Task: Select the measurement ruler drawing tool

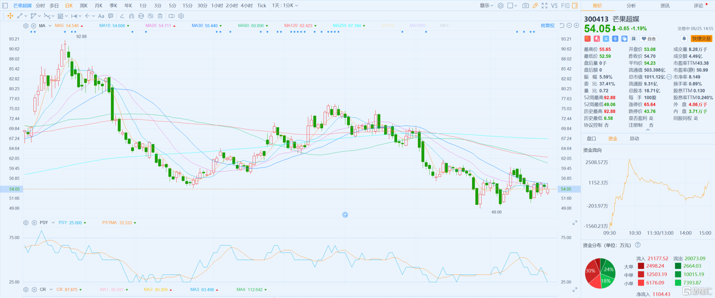Action: click(60, 16)
